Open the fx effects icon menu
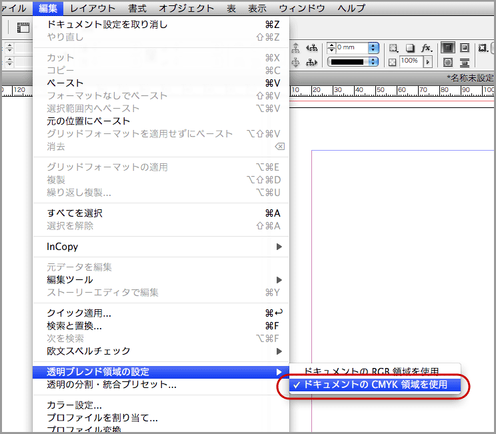The height and width of the screenshot is (434, 496). point(427,48)
